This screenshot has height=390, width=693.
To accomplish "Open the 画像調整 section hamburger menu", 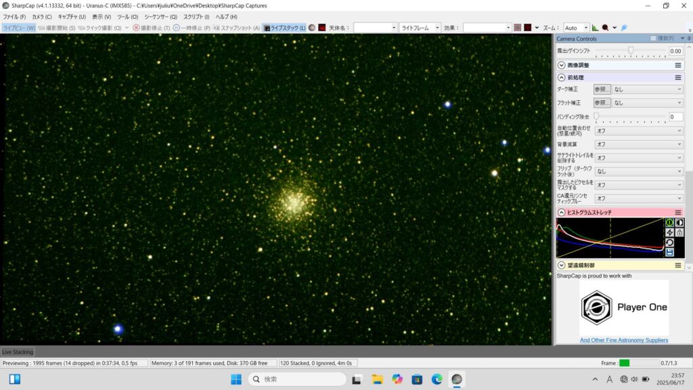I will click(678, 65).
